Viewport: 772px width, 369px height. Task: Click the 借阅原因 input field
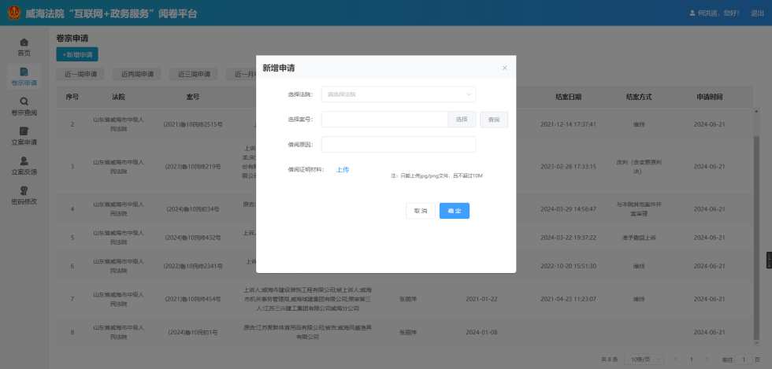[399, 144]
